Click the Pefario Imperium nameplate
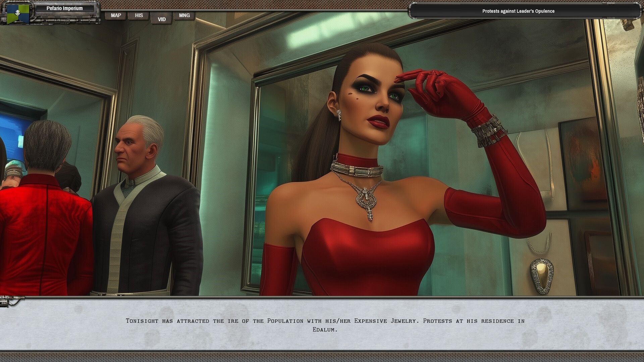This screenshot has height=362, width=644. pos(65,8)
